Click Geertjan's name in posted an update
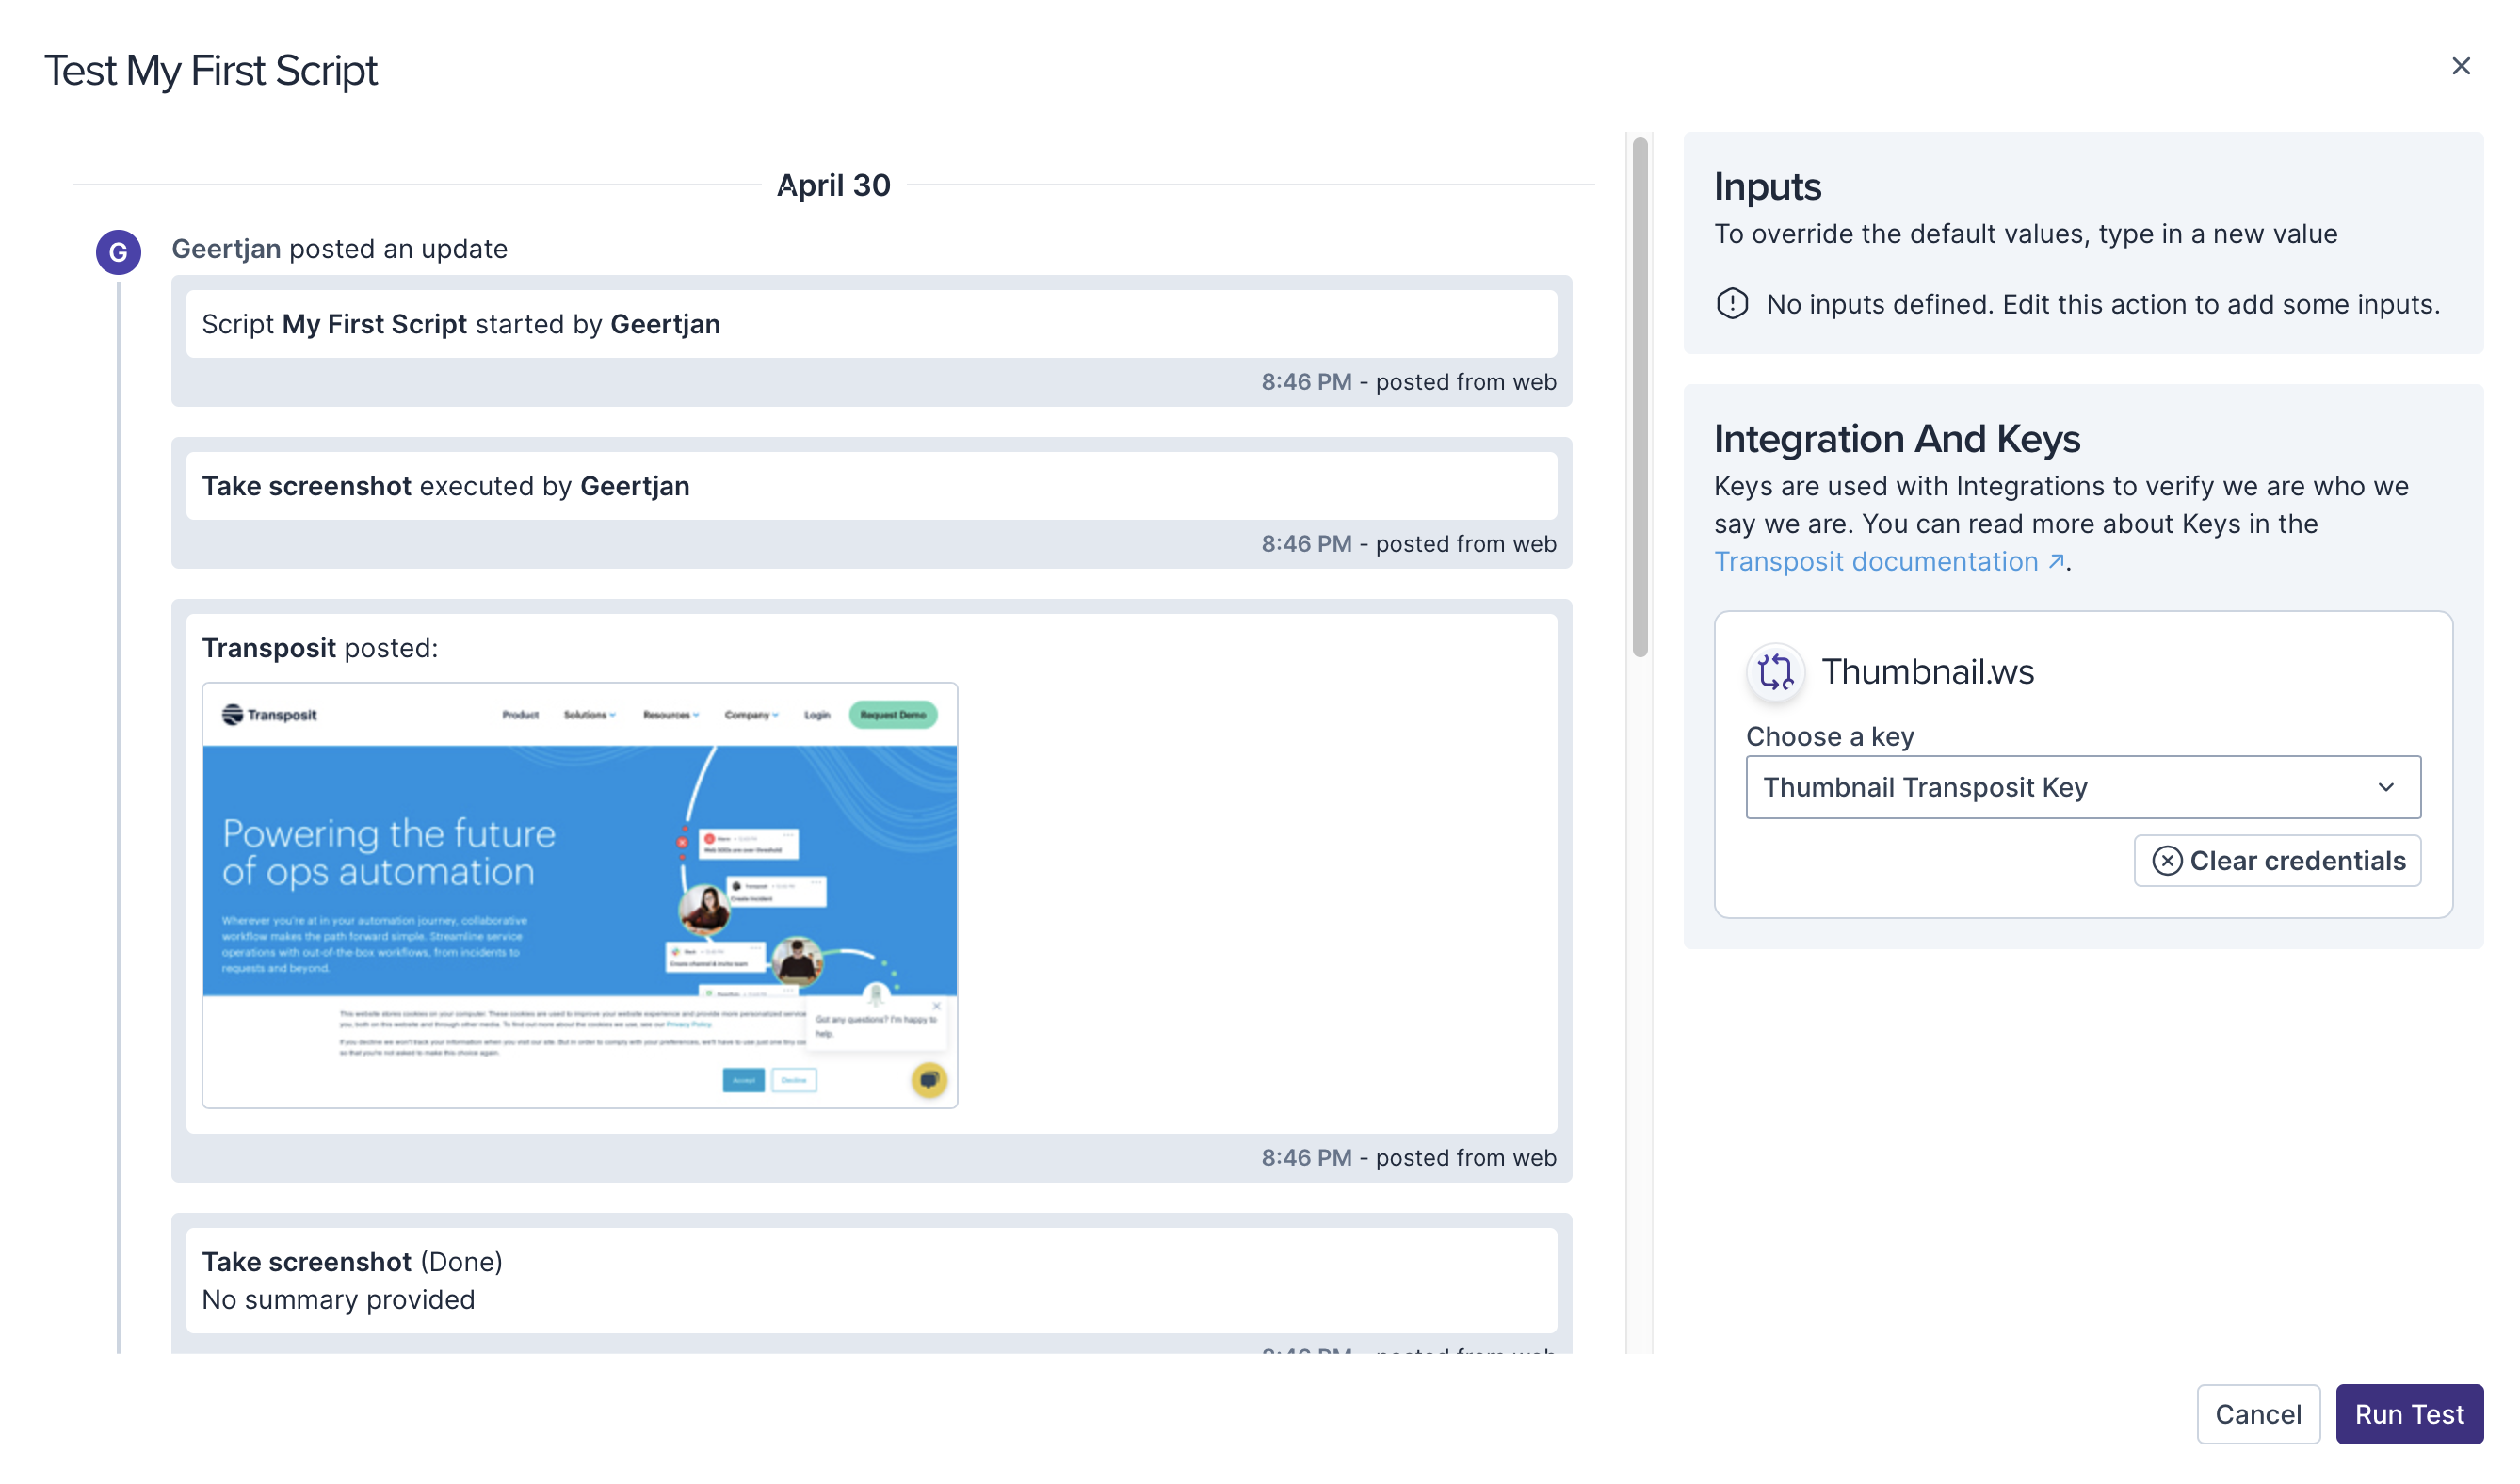The height and width of the screenshot is (1484, 2520). pos(226,249)
